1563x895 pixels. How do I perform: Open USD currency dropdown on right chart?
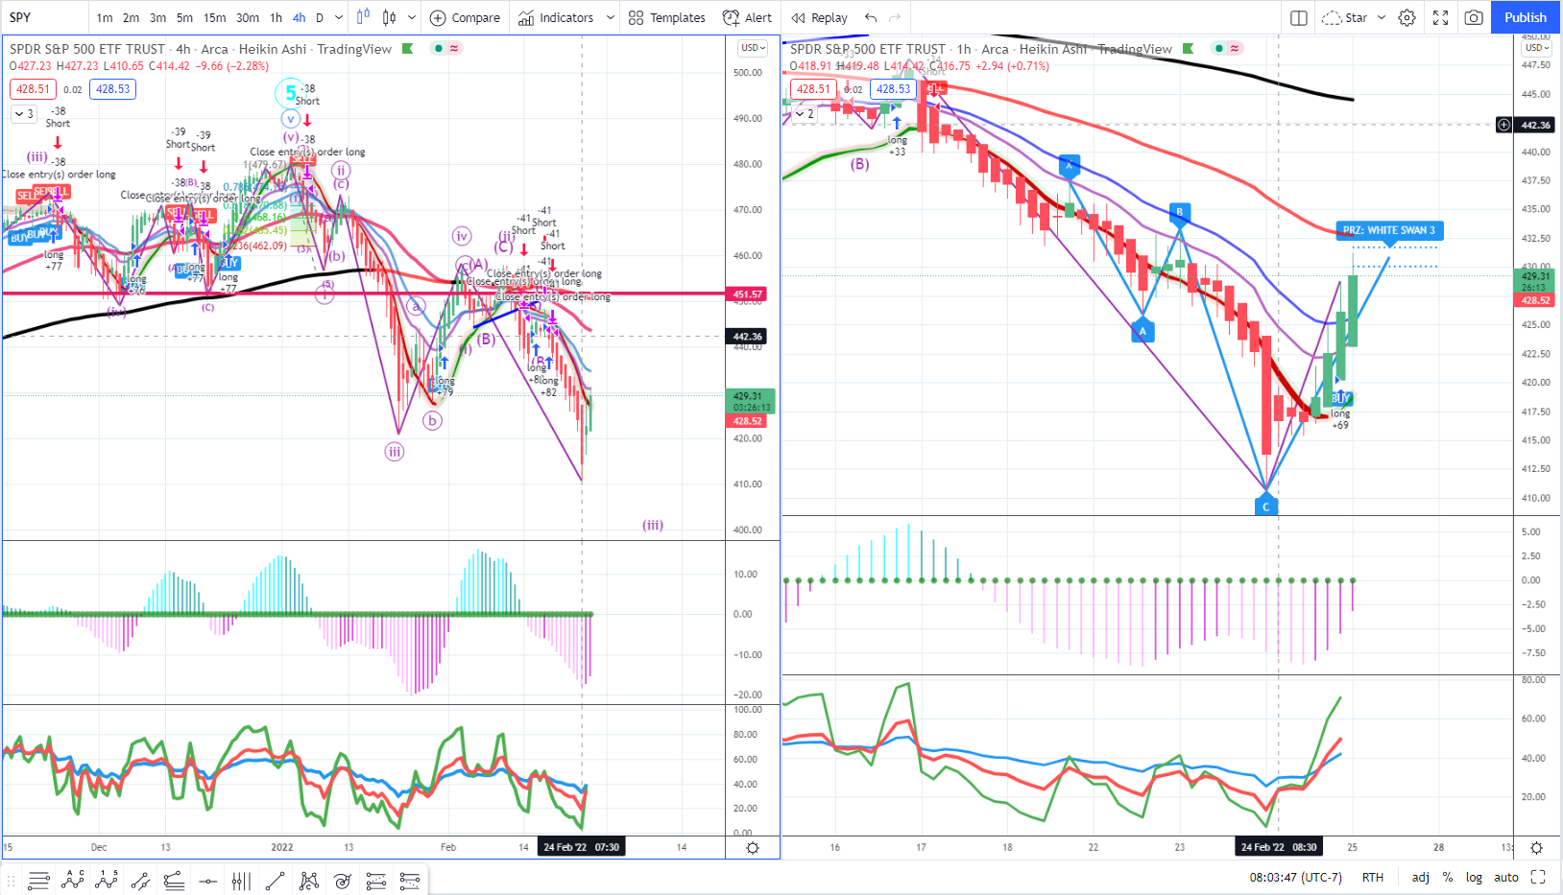pos(1537,47)
